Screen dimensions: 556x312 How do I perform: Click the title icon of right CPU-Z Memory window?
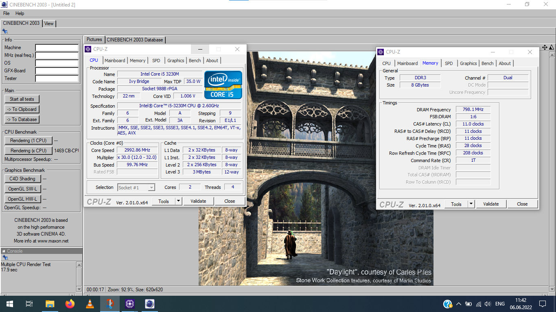381,52
